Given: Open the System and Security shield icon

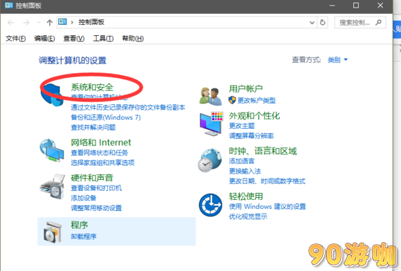Looking at the screenshot, I should pyautogui.click(x=53, y=94).
